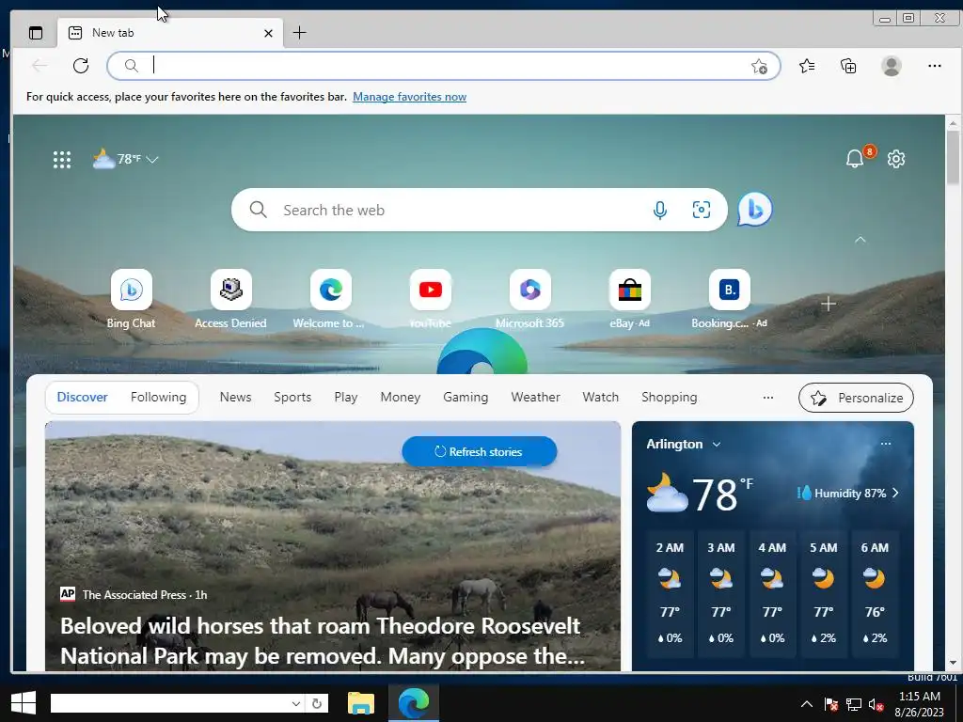
Task: Open Bing Chat bubble next to search
Action: click(x=755, y=210)
